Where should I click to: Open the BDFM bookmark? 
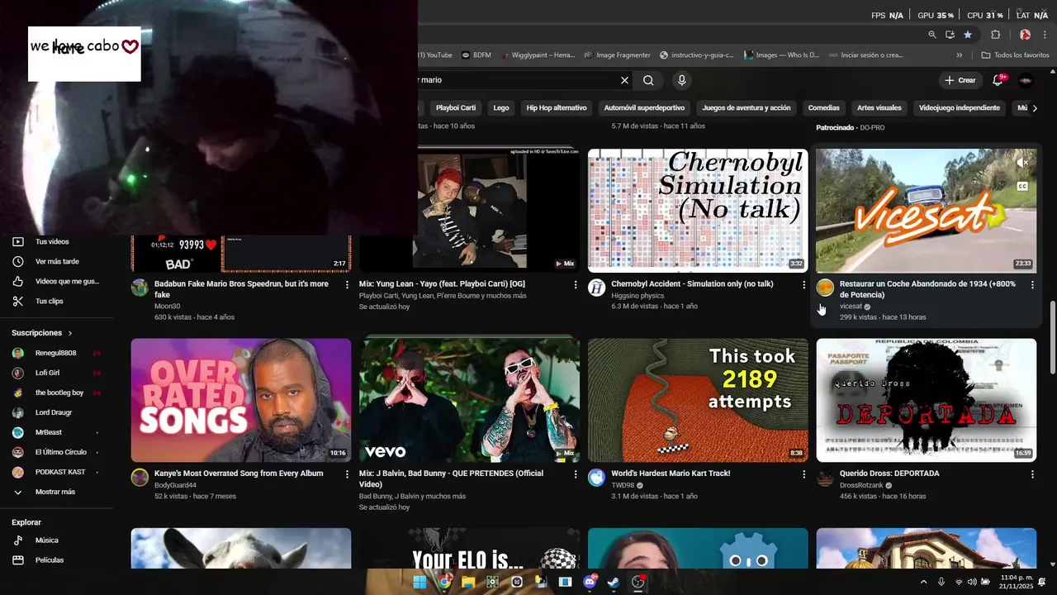tap(476, 55)
